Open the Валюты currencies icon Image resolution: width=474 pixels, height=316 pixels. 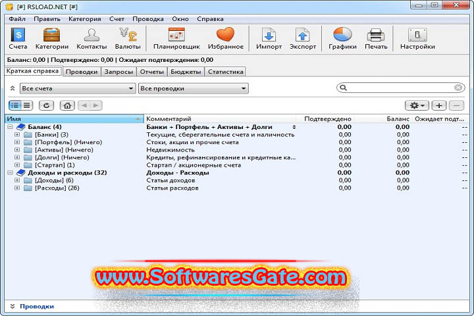[128, 38]
